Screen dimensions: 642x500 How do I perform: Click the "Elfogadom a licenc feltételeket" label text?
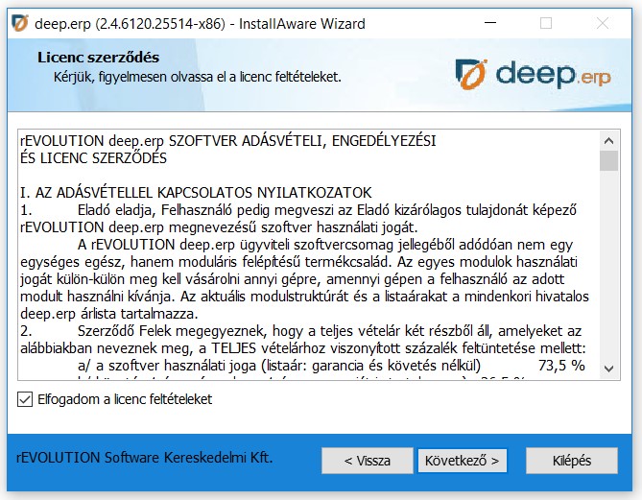pyautogui.click(x=124, y=399)
